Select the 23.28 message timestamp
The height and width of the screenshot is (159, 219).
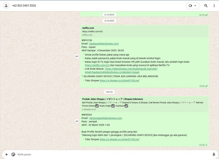pyautogui.click(x=202, y=145)
